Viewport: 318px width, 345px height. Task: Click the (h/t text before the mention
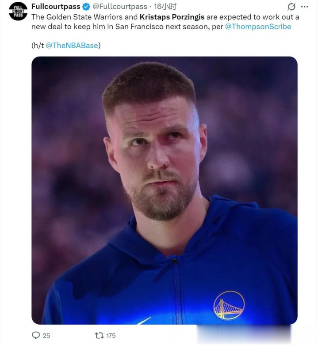(x=38, y=45)
